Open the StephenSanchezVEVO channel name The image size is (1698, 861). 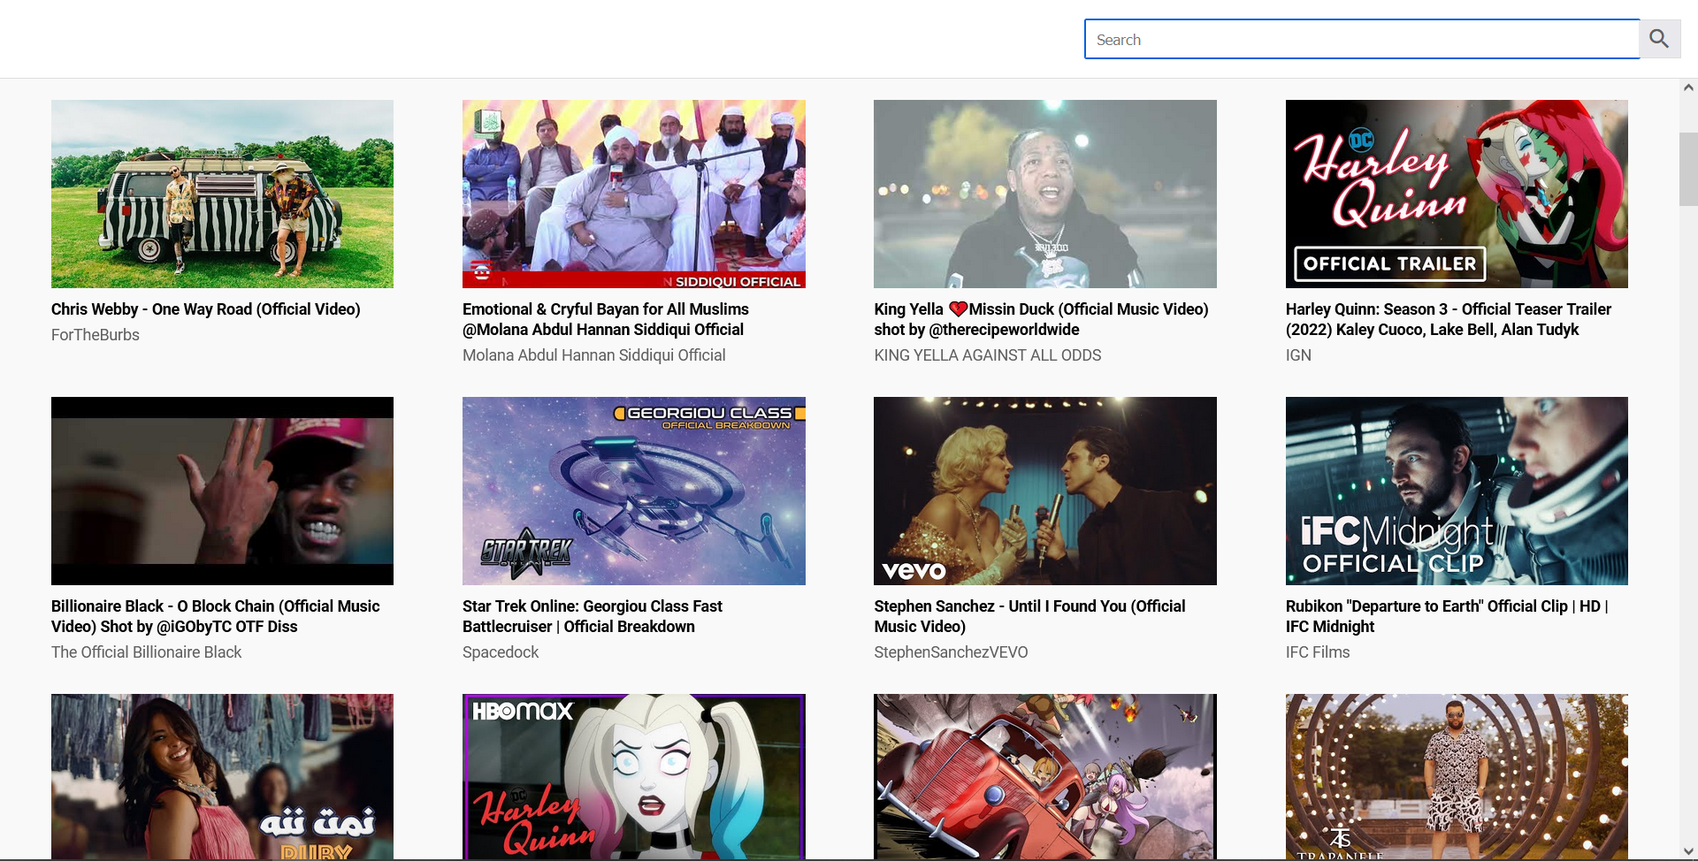click(x=951, y=652)
